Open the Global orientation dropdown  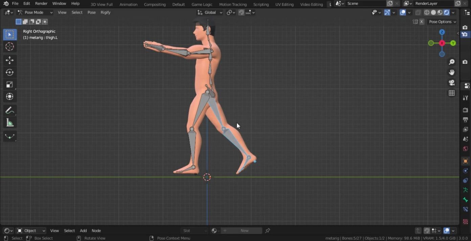tap(210, 12)
